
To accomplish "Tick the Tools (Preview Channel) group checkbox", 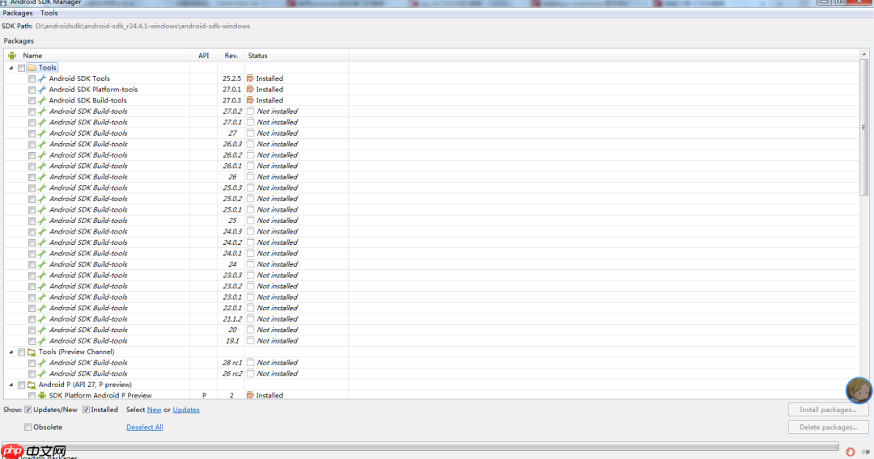I will (x=21, y=352).
